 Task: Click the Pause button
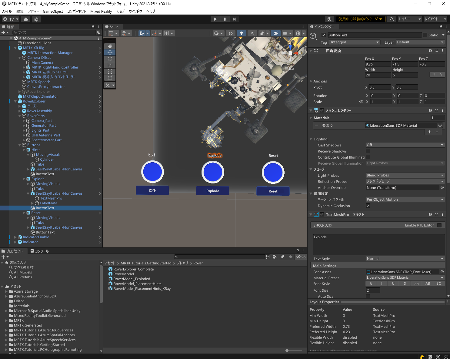225,19
